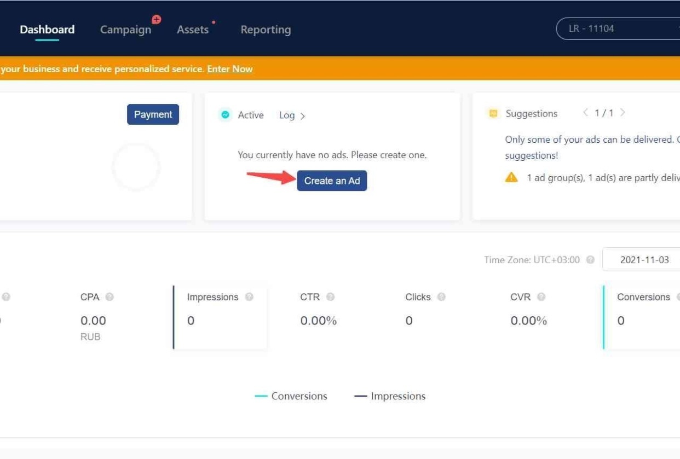Toggle the Conversions chart legend
Viewport: 680px width, 459px height.
291,396
